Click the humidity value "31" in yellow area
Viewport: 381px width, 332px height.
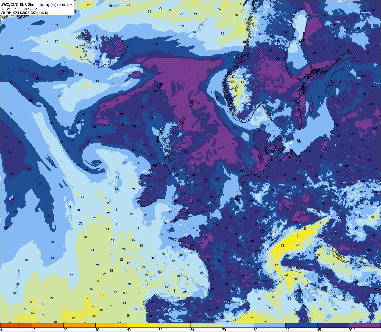coord(282,245)
